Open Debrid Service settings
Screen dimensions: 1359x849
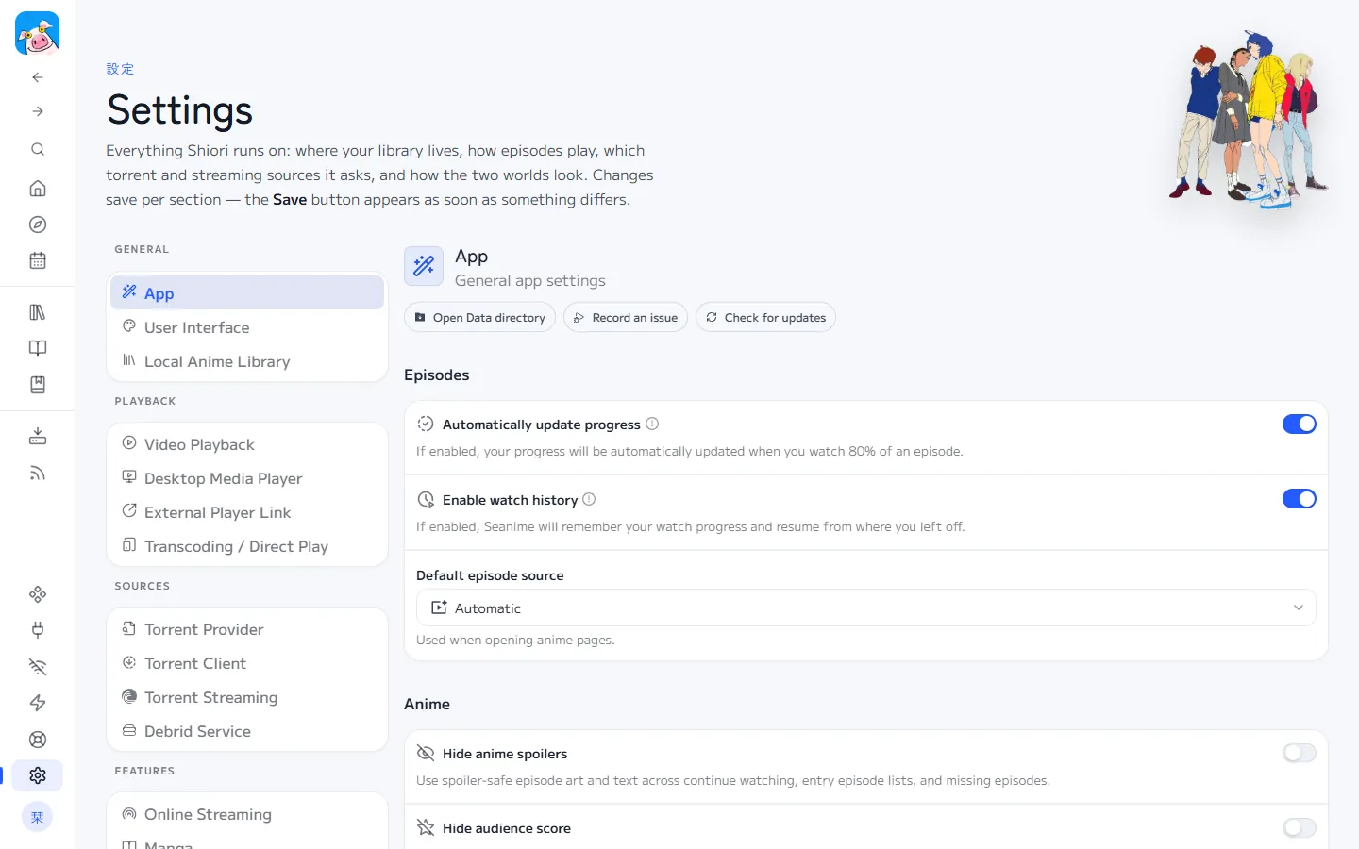coord(247,731)
